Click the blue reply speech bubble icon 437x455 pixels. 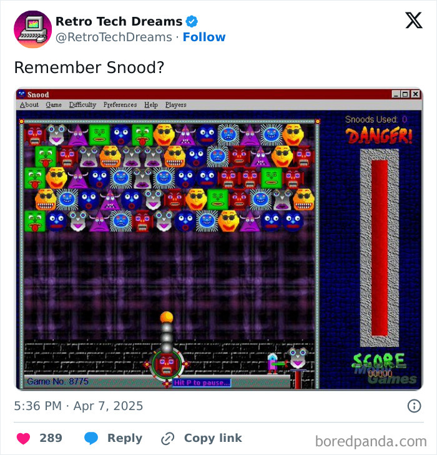(x=91, y=438)
